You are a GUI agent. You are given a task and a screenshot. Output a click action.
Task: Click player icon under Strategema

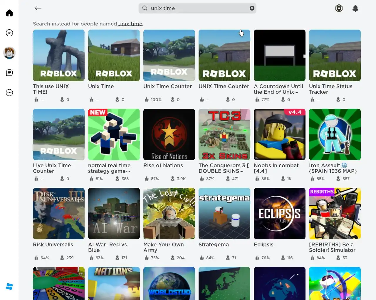click(x=228, y=258)
